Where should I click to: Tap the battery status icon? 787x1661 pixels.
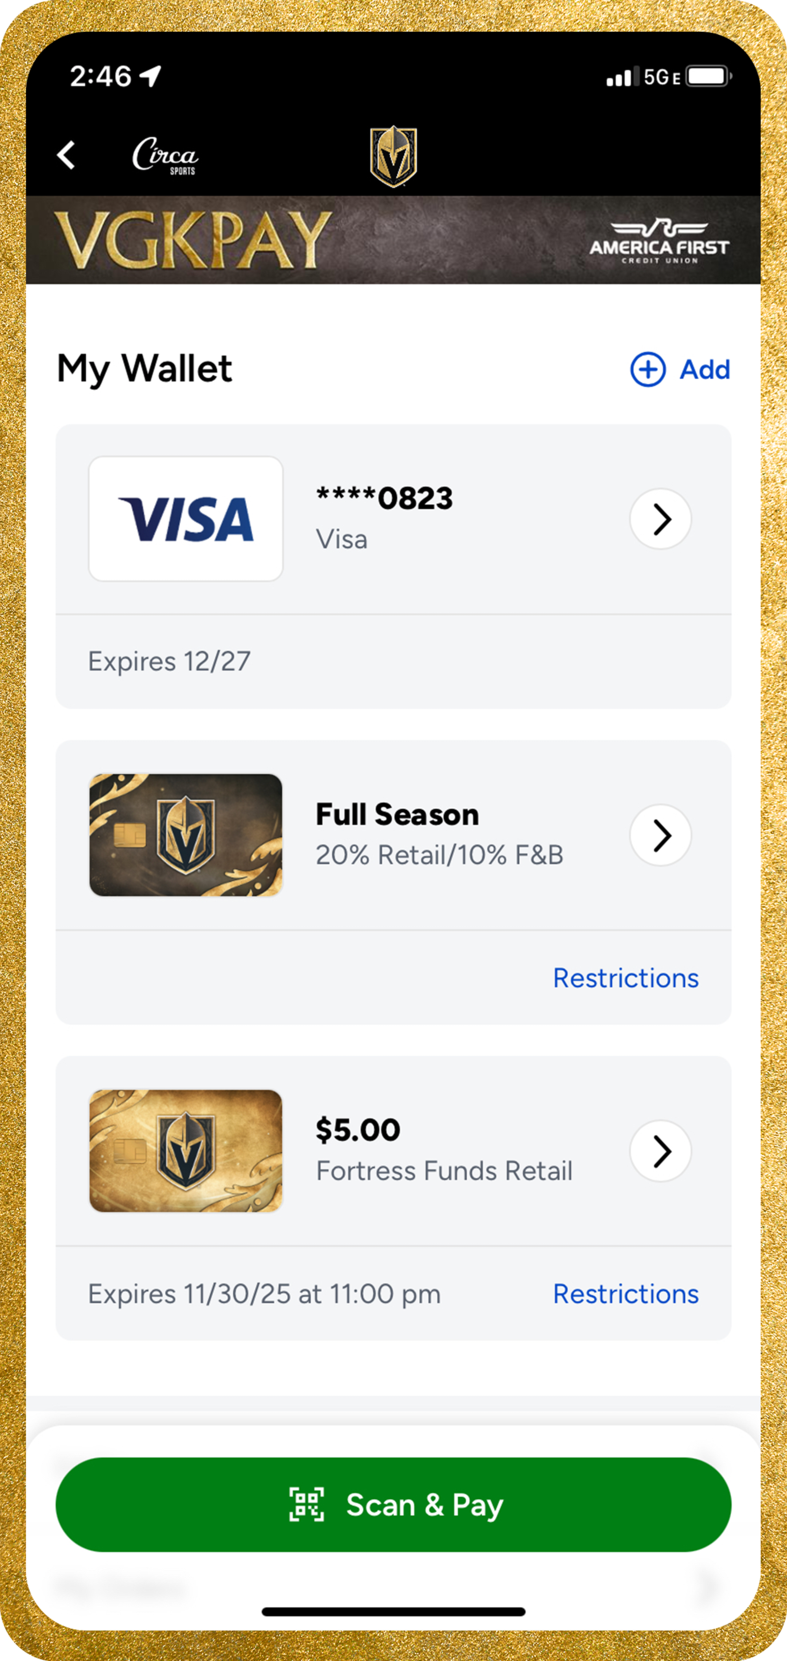pyautogui.click(x=708, y=77)
